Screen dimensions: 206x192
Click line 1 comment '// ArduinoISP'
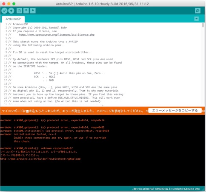(x=18, y=24)
